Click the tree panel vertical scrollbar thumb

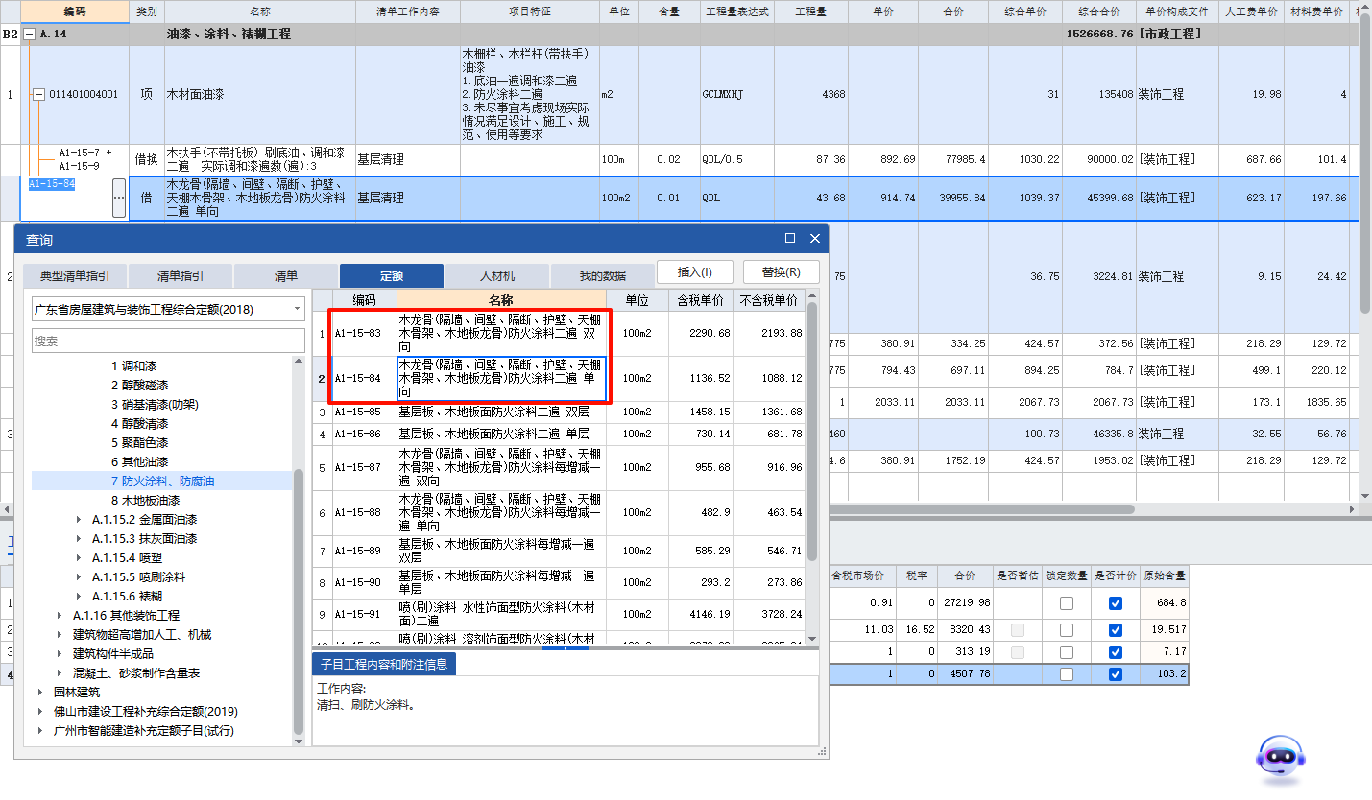click(299, 602)
